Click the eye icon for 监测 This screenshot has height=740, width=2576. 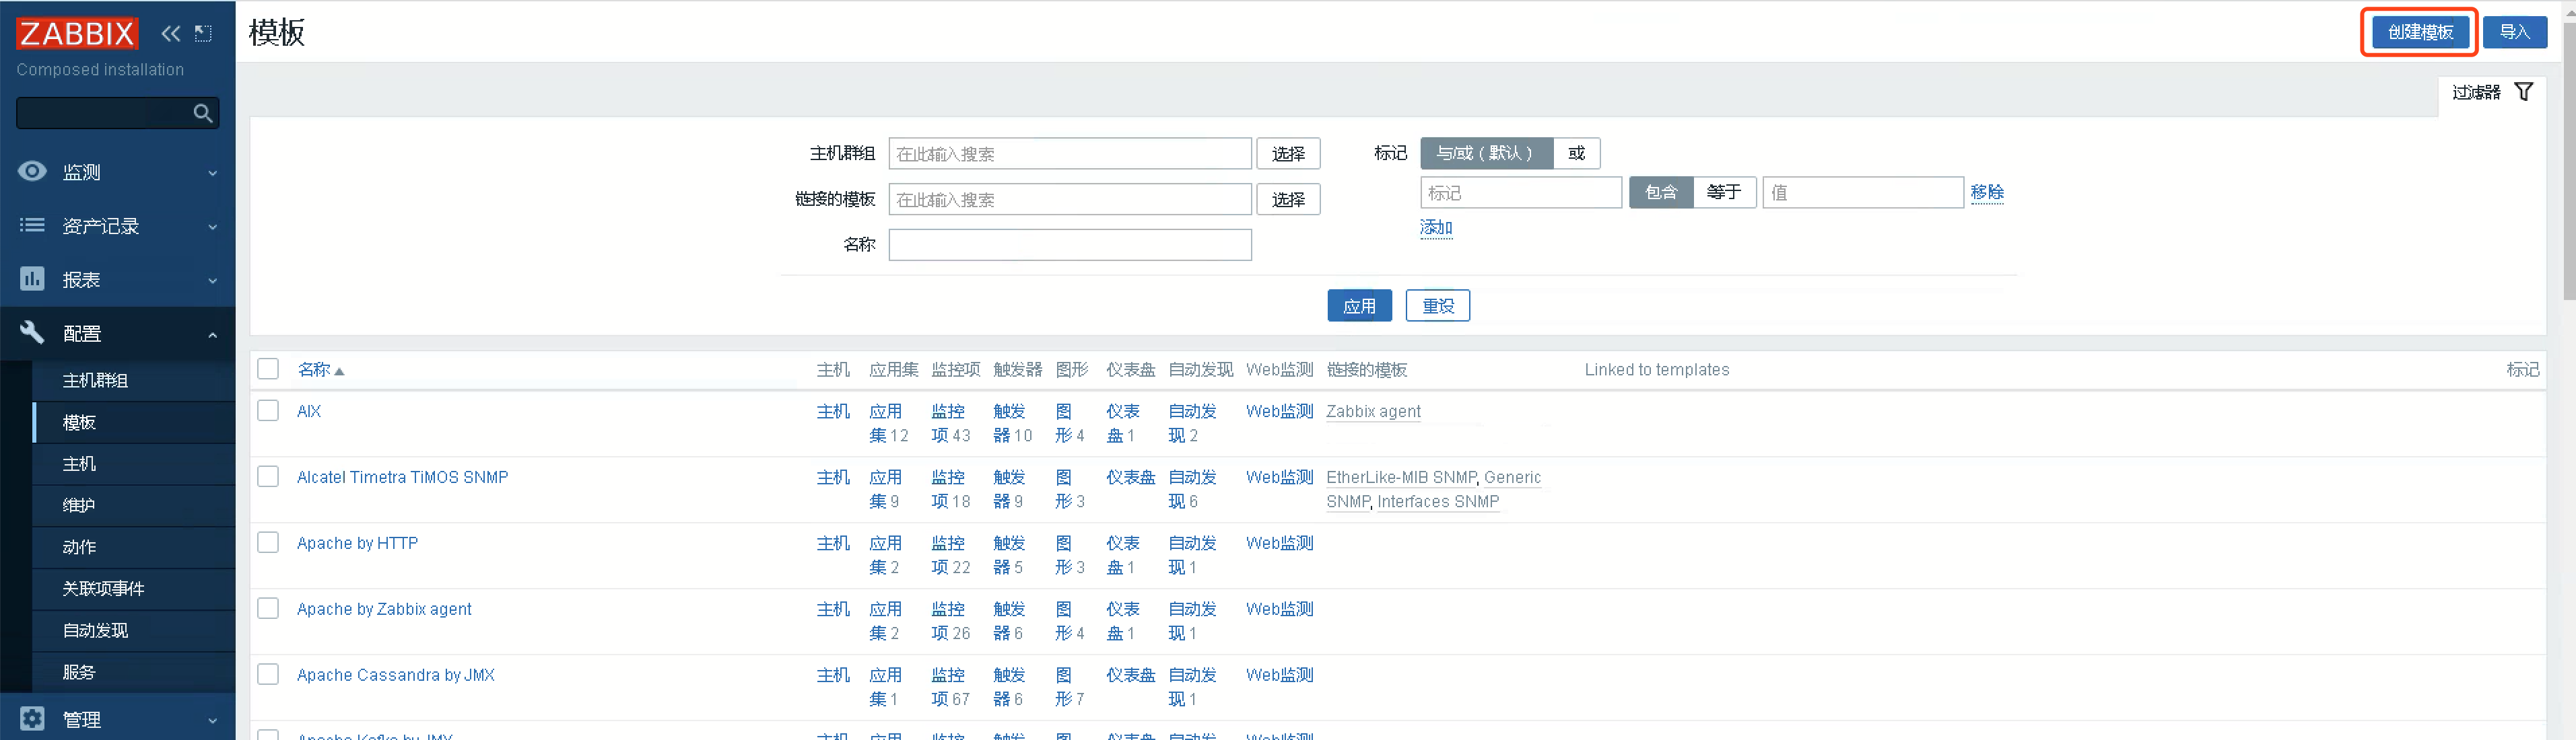coord(32,172)
